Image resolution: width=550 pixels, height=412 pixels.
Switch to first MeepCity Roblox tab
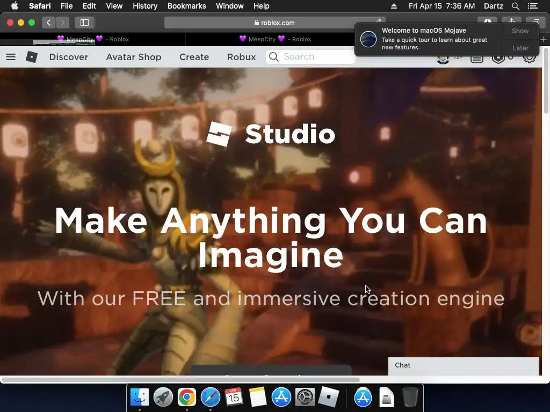click(93, 39)
